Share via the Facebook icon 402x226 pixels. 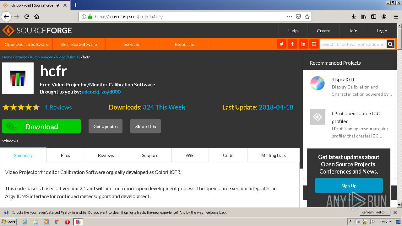click(x=292, y=44)
